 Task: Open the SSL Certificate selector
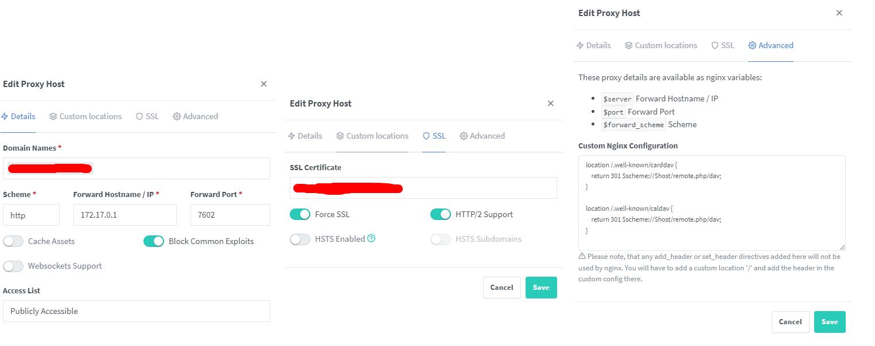(x=423, y=188)
